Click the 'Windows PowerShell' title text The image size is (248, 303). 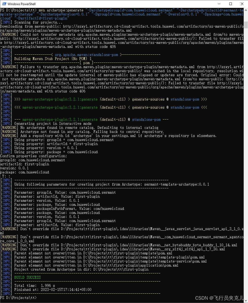coord(22,4)
